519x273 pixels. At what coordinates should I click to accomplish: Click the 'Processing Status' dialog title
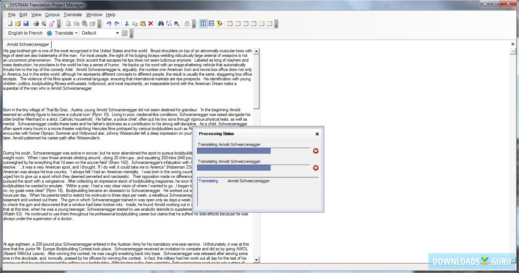[x=217, y=134]
